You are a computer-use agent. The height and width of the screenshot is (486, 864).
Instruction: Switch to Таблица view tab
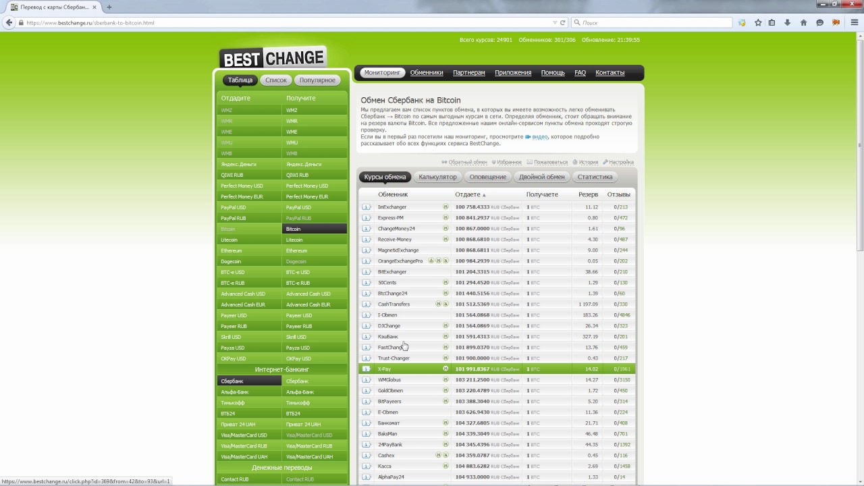[x=240, y=80]
